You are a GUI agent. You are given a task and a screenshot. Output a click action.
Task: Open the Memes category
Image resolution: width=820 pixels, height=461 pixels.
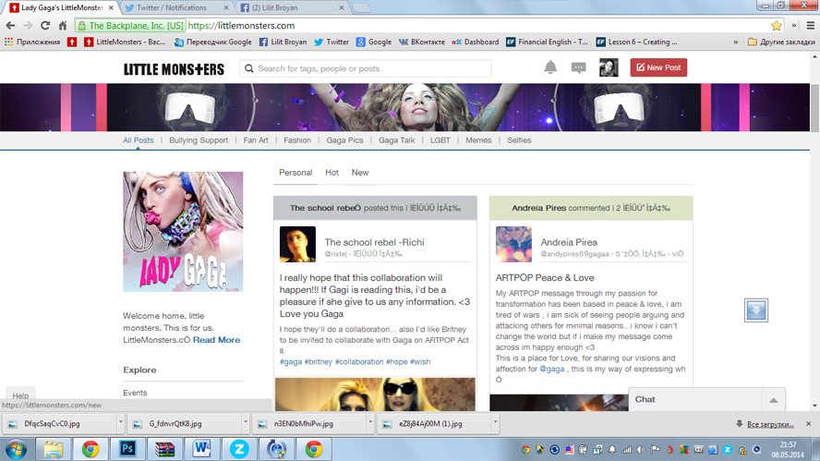click(x=478, y=140)
